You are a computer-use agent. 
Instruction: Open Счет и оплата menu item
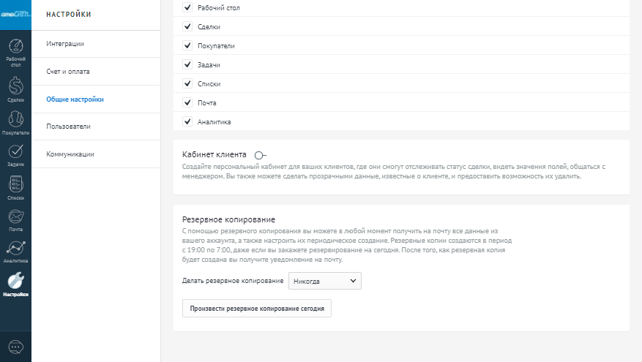tap(68, 72)
